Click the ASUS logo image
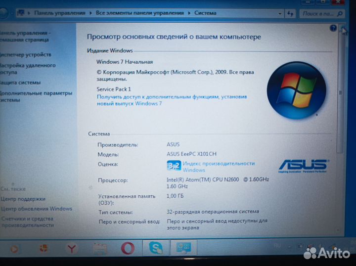Screen dimensions: 356x266 (x=303, y=166)
